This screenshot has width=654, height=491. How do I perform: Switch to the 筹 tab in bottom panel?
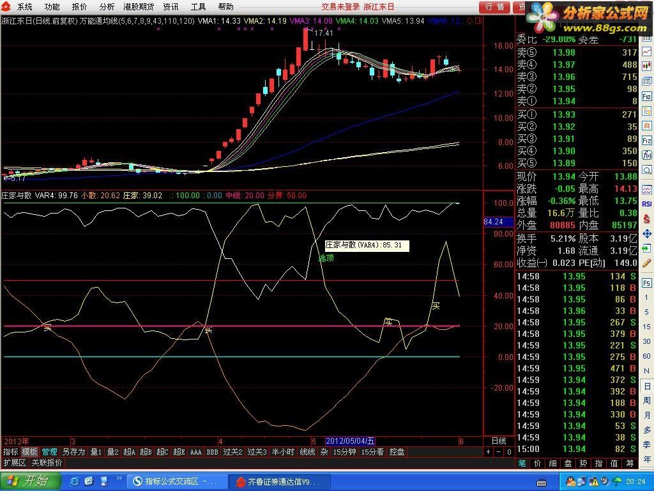click(x=630, y=463)
